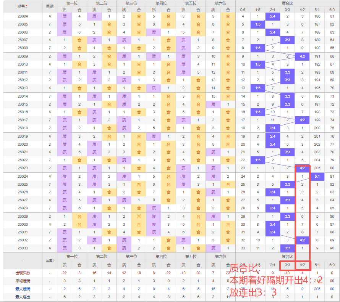340x302 pixels.
Task: Select the top 第五位 column group header
Action: point(191,3)
